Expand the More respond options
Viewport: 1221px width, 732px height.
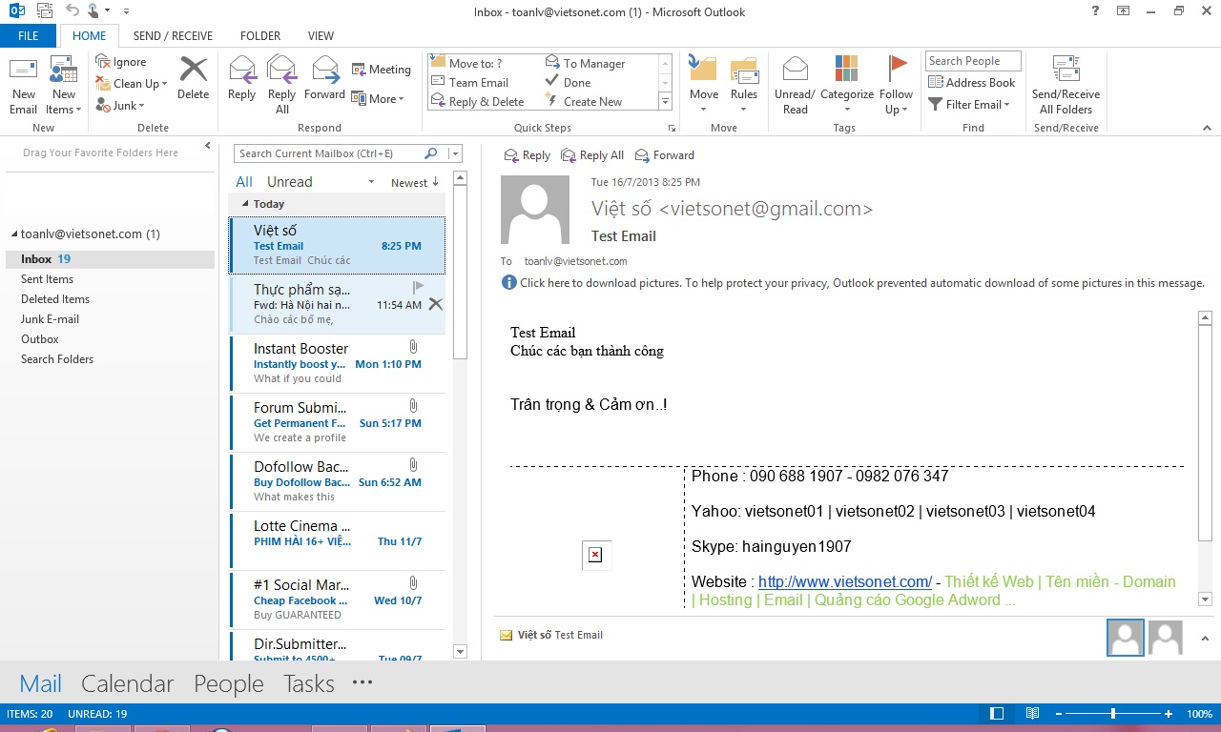pos(379,98)
